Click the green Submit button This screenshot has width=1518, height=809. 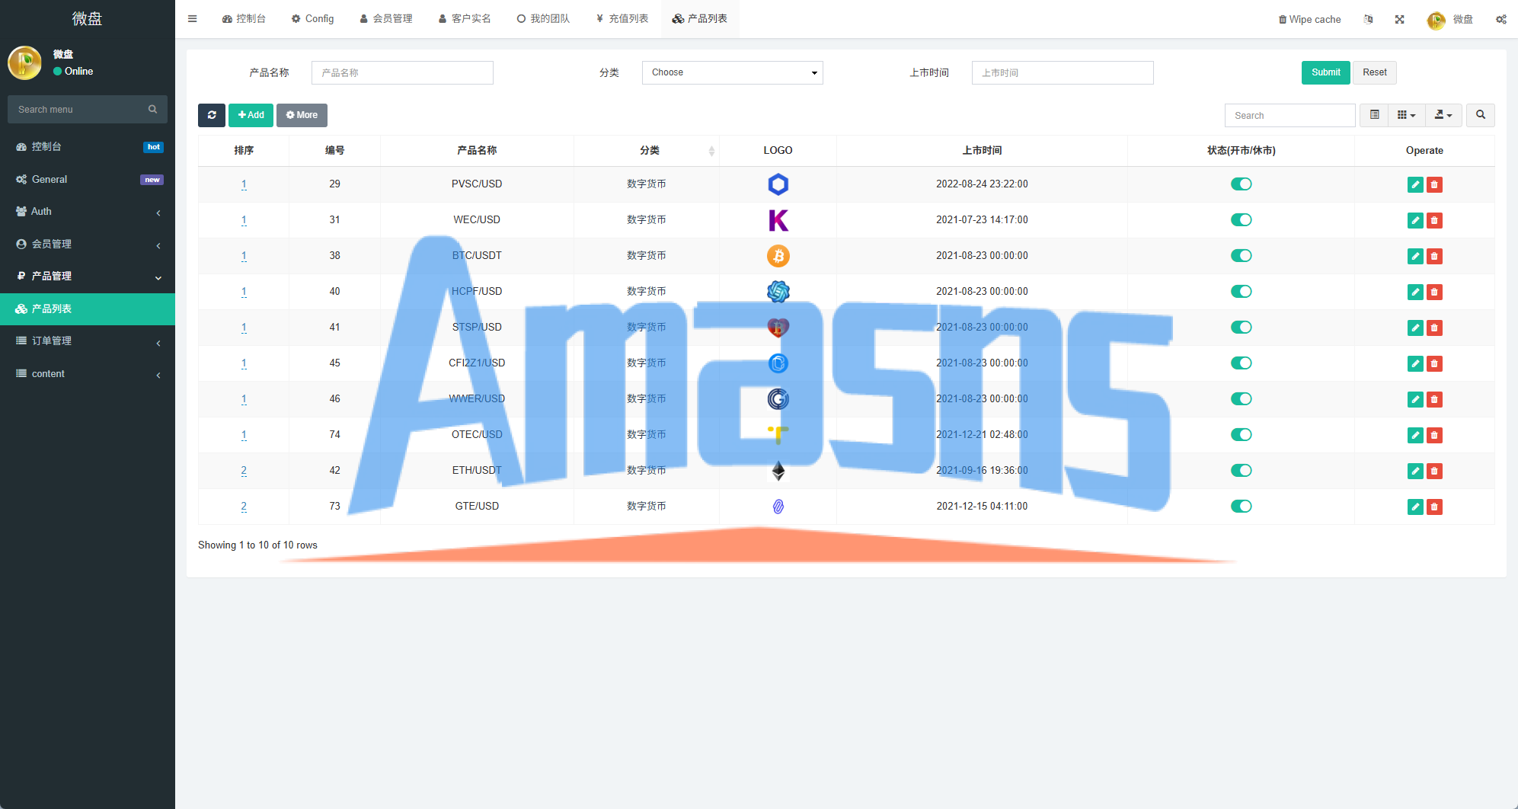(1325, 72)
